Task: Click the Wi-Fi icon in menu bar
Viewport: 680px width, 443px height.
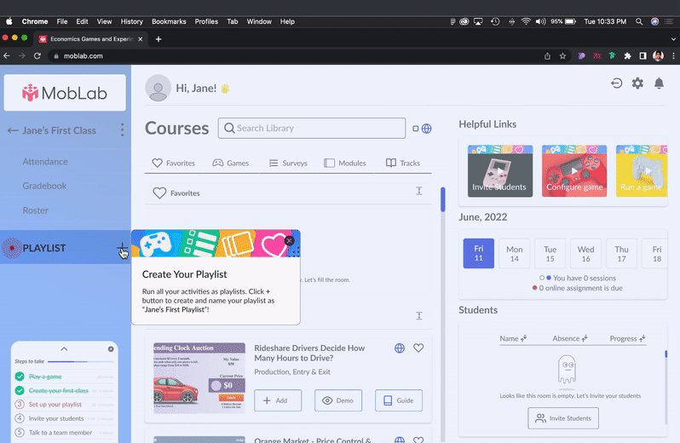Action: pos(526,21)
